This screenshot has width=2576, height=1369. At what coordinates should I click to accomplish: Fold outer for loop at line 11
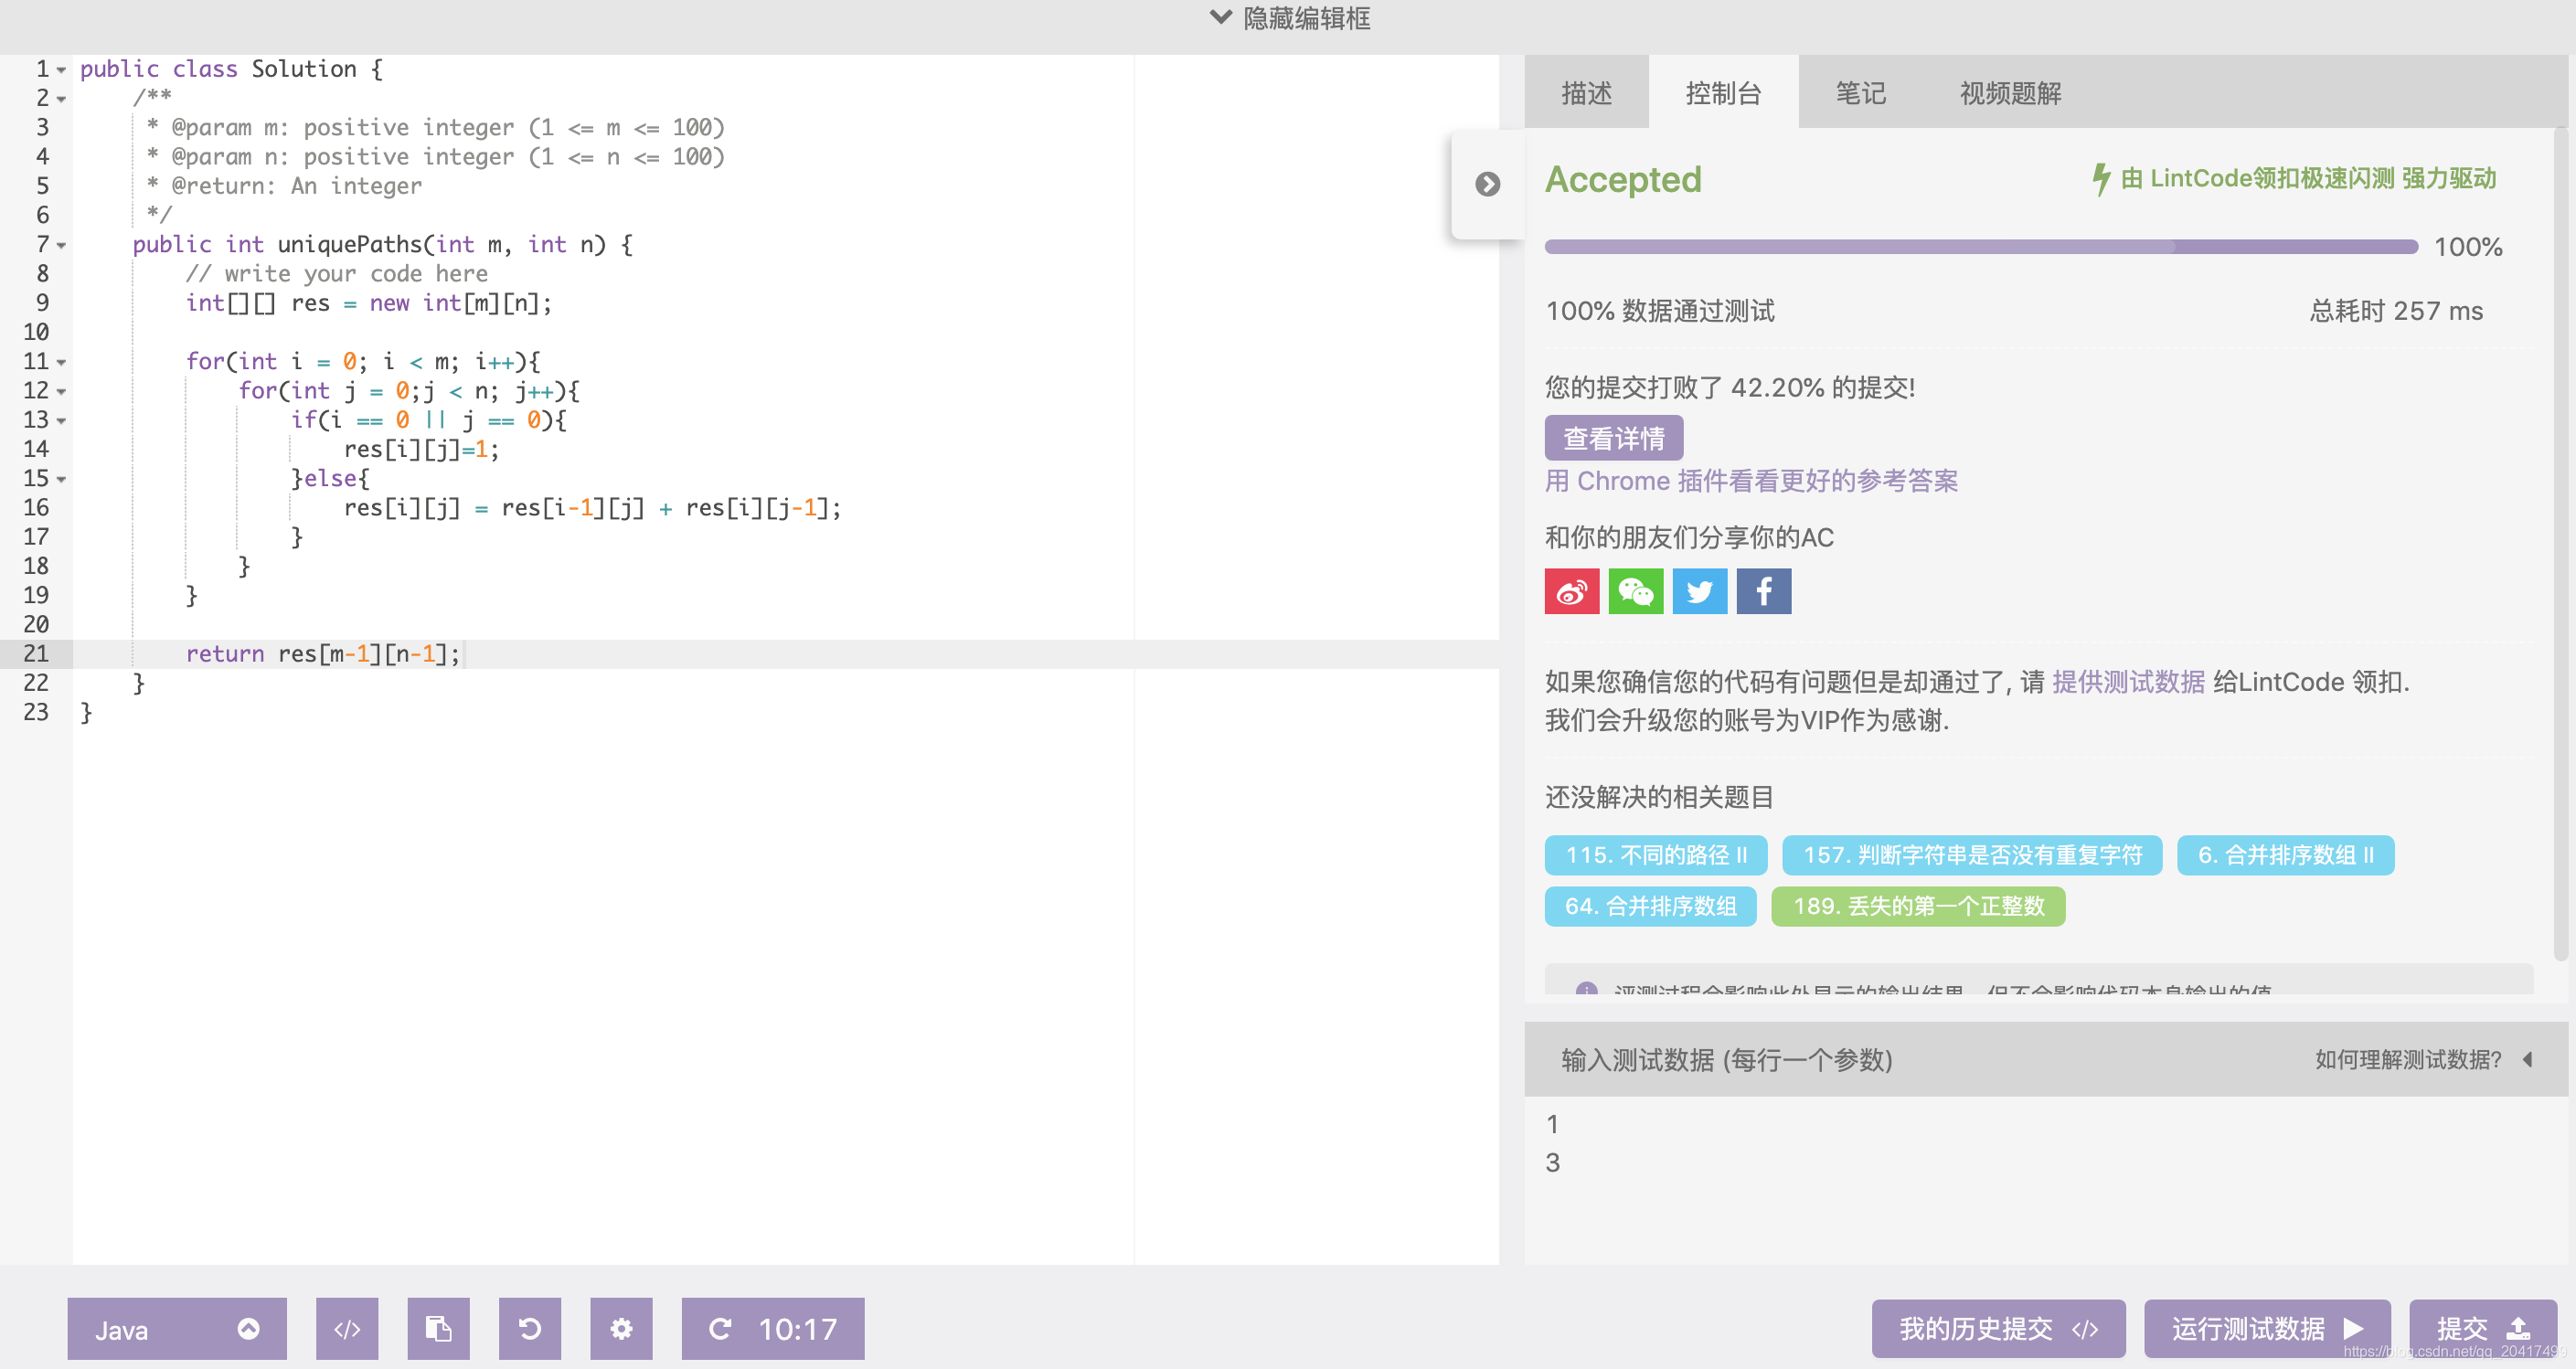coord(62,362)
